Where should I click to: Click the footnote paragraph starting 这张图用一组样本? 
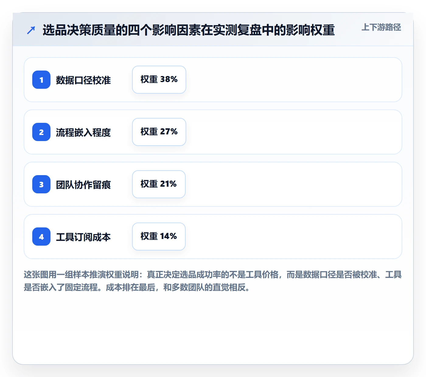tap(213, 281)
